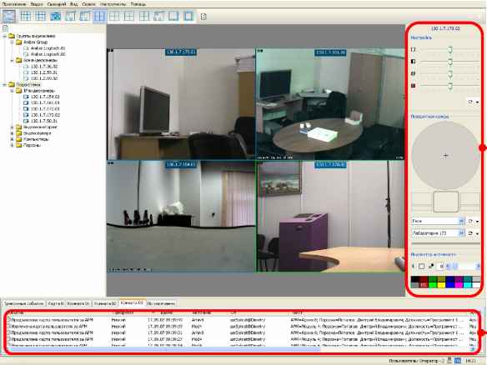Screen dimensions: 487x365
Task: Click the yellow color swatch
Action: coord(441,285)
